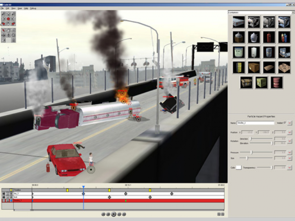
Task: Toggle the Visible checkbox
Action: (285, 123)
